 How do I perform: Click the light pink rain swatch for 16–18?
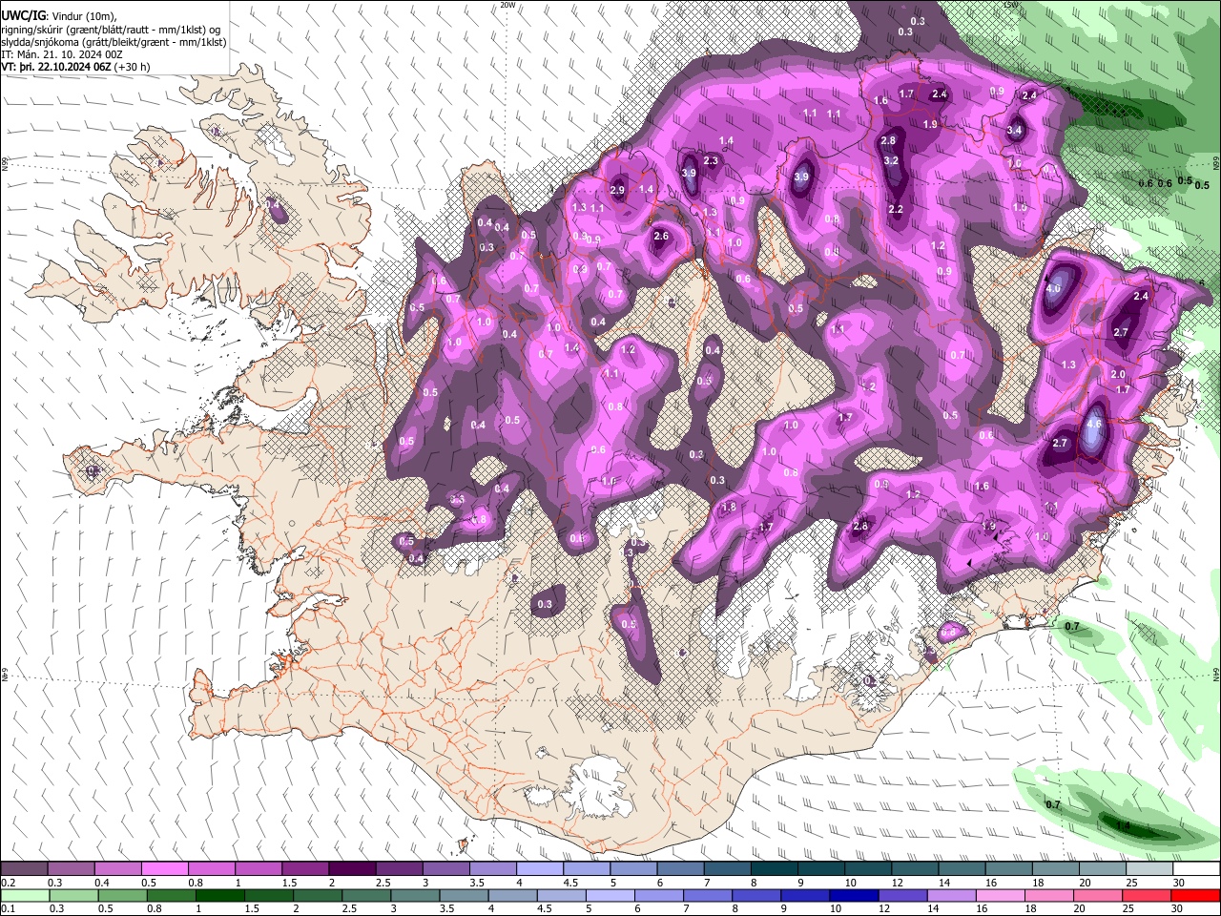click(1001, 895)
